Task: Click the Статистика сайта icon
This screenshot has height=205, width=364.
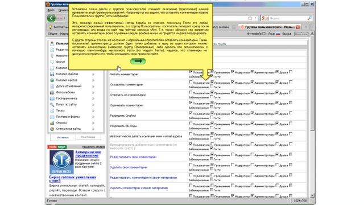Action: (52, 129)
